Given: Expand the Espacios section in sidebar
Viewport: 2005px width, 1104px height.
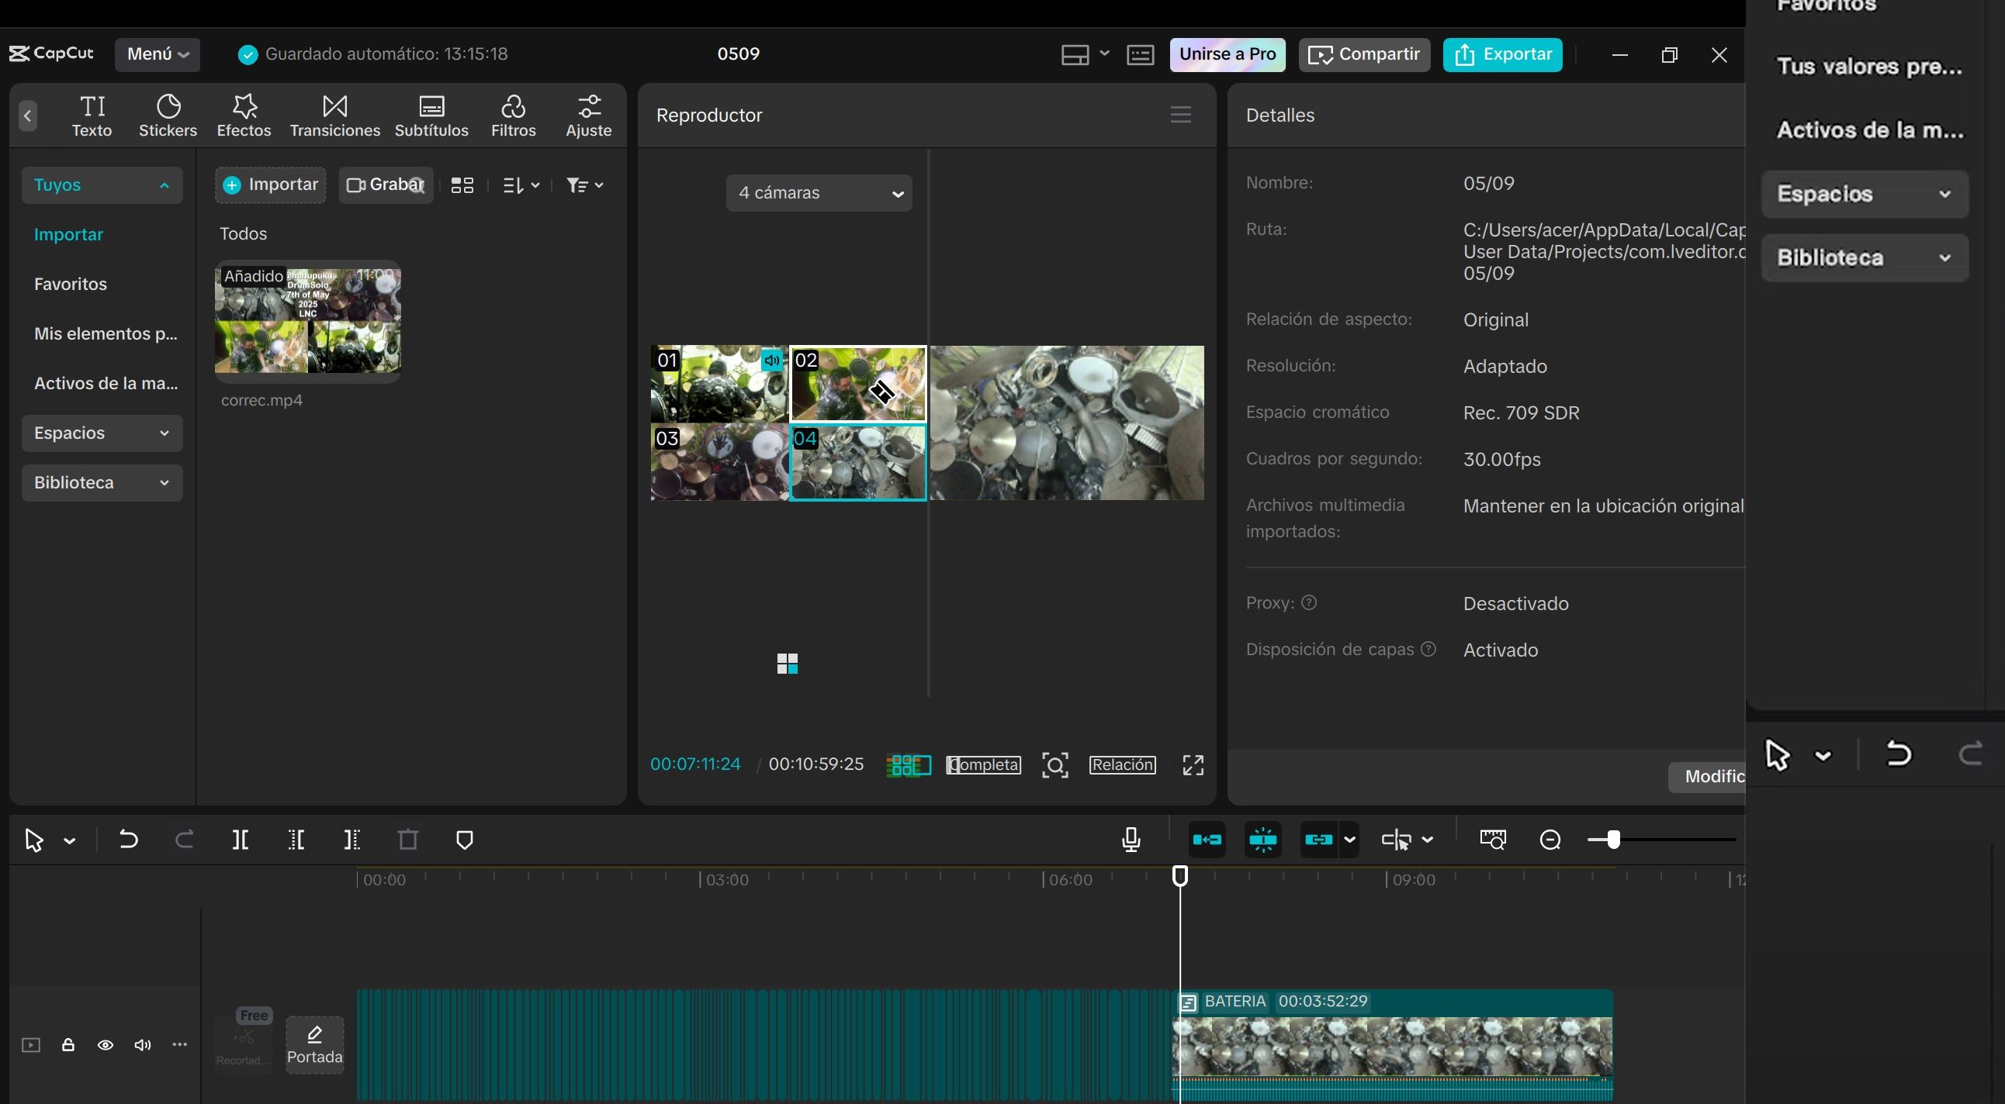Looking at the screenshot, I should (102, 433).
